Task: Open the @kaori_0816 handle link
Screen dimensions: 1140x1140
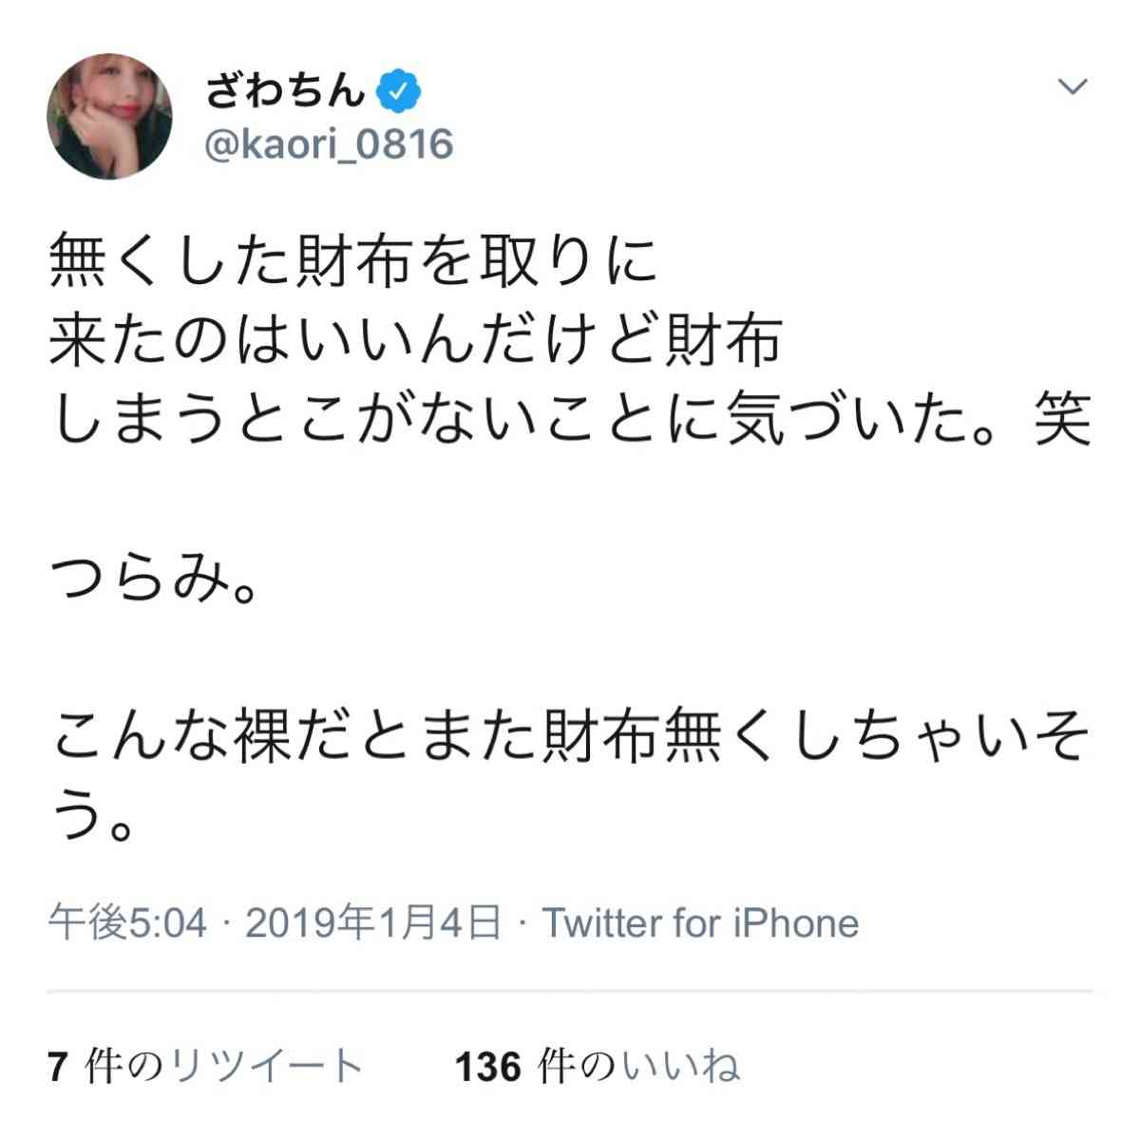Action: point(330,145)
